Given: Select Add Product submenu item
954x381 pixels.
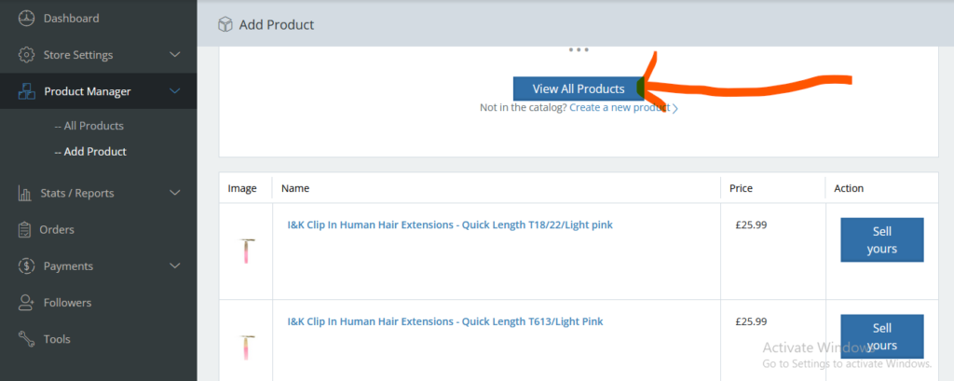Looking at the screenshot, I should 95,151.
